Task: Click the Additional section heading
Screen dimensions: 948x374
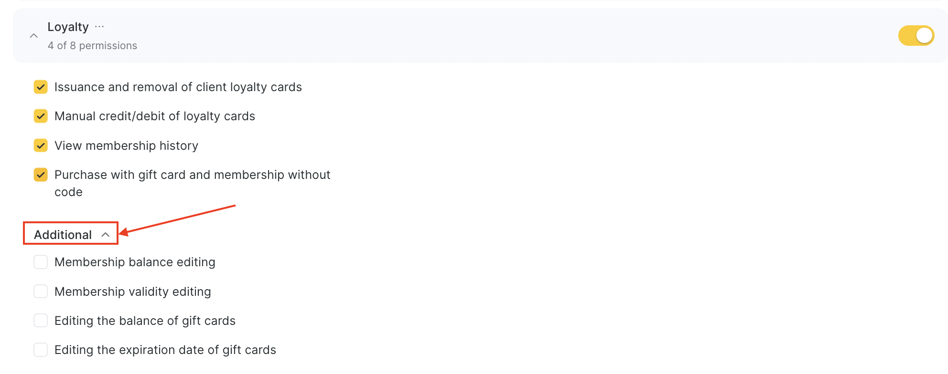Action: tap(63, 235)
